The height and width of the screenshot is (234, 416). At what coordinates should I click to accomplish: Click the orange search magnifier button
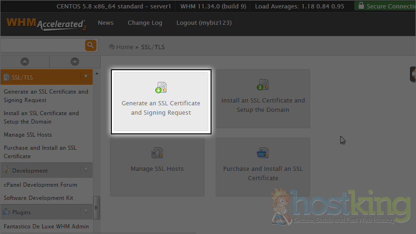click(x=90, y=45)
